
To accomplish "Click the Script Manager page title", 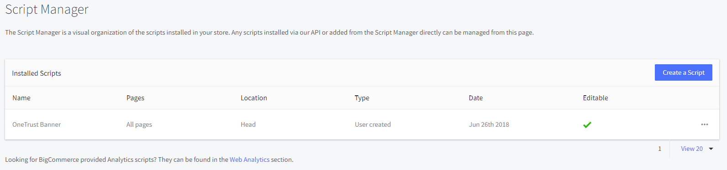I will [47, 10].
